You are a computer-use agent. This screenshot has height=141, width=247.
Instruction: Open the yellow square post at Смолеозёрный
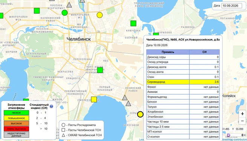coord(94,100)
